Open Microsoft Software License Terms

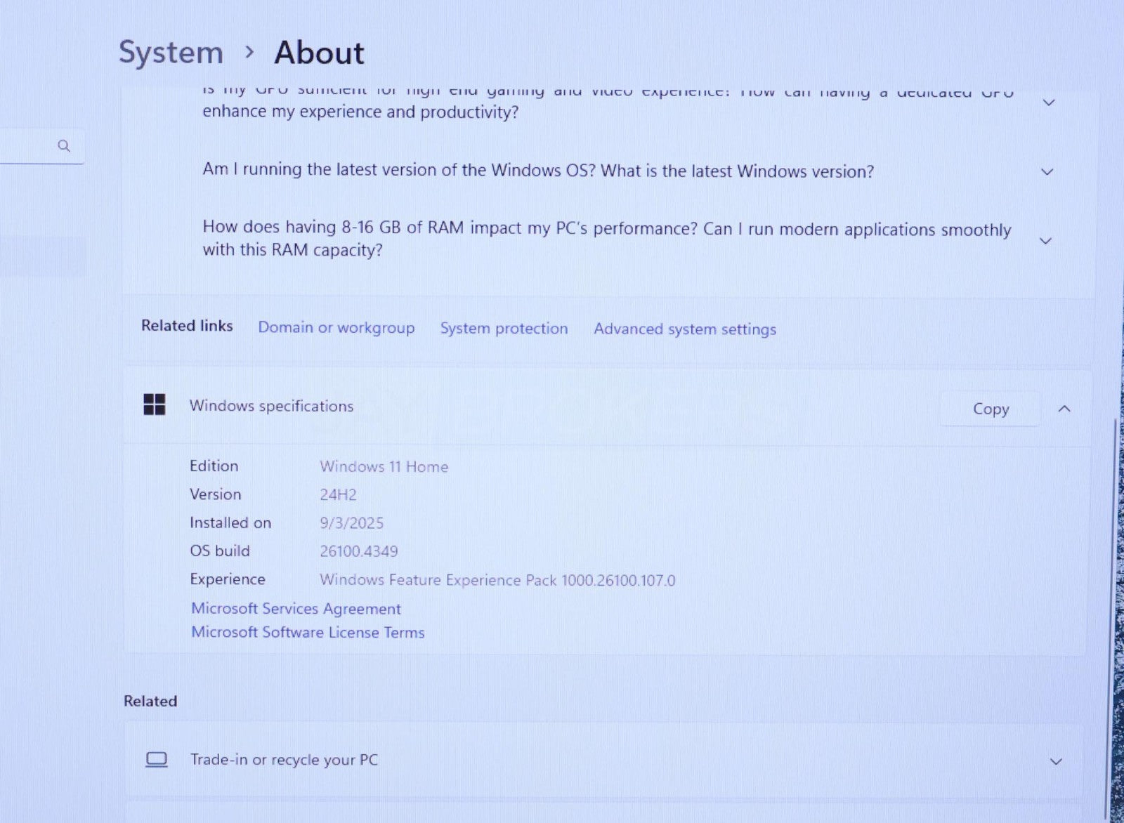pyautogui.click(x=308, y=632)
